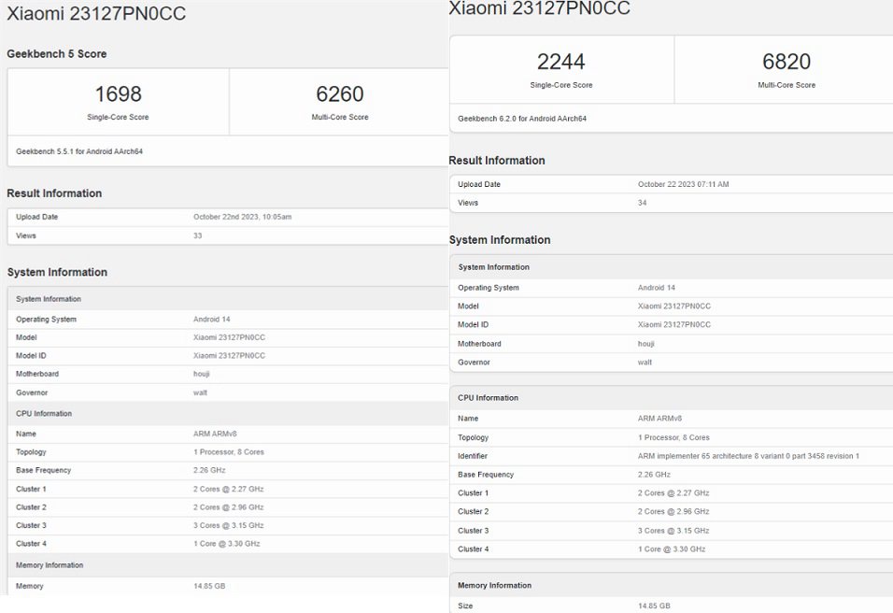Image resolution: width=893 pixels, height=613 pixels.
Task: Select "2 Cores @ 2.96 GHz" in Geekbench 6 result
Action: pos(673,511)
